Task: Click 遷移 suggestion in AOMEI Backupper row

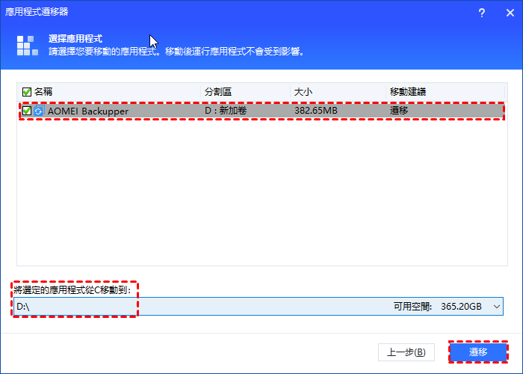Action: tap(399, 111)
